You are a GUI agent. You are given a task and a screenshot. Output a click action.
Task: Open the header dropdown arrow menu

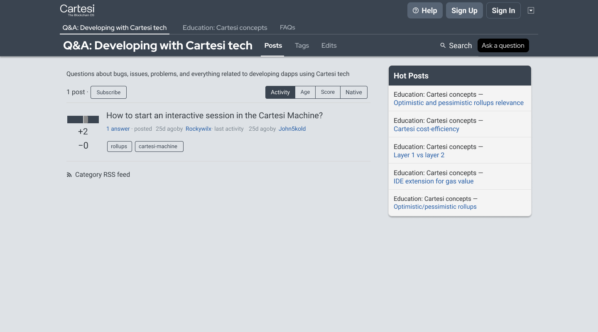pos(531,10)
